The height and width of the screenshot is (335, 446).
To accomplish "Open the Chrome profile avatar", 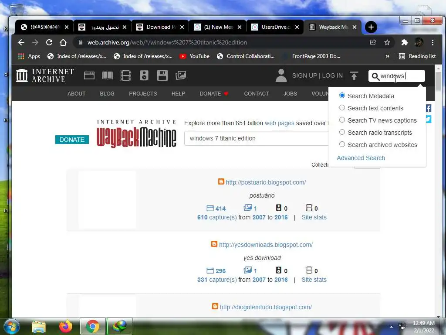I will [419, 42].
